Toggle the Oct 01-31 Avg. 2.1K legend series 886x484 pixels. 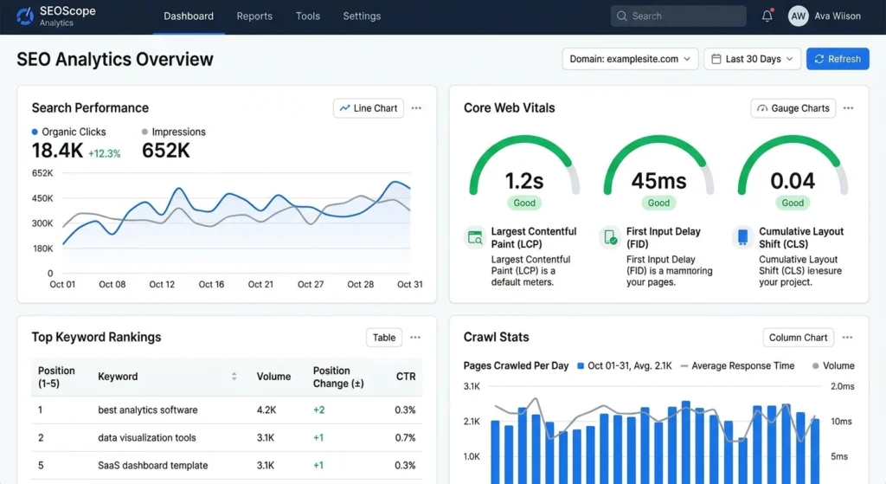tap(625, 366)
